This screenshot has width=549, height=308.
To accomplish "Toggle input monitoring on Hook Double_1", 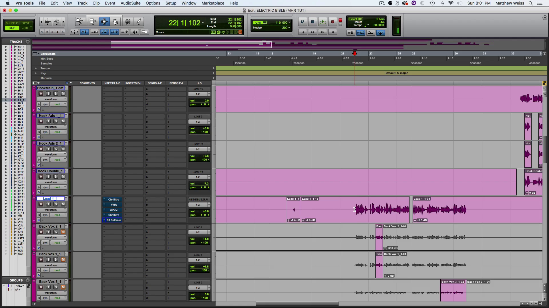I will [x=48, y=177].
